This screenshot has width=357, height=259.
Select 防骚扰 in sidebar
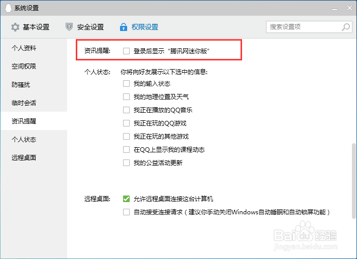pos(34,85)
